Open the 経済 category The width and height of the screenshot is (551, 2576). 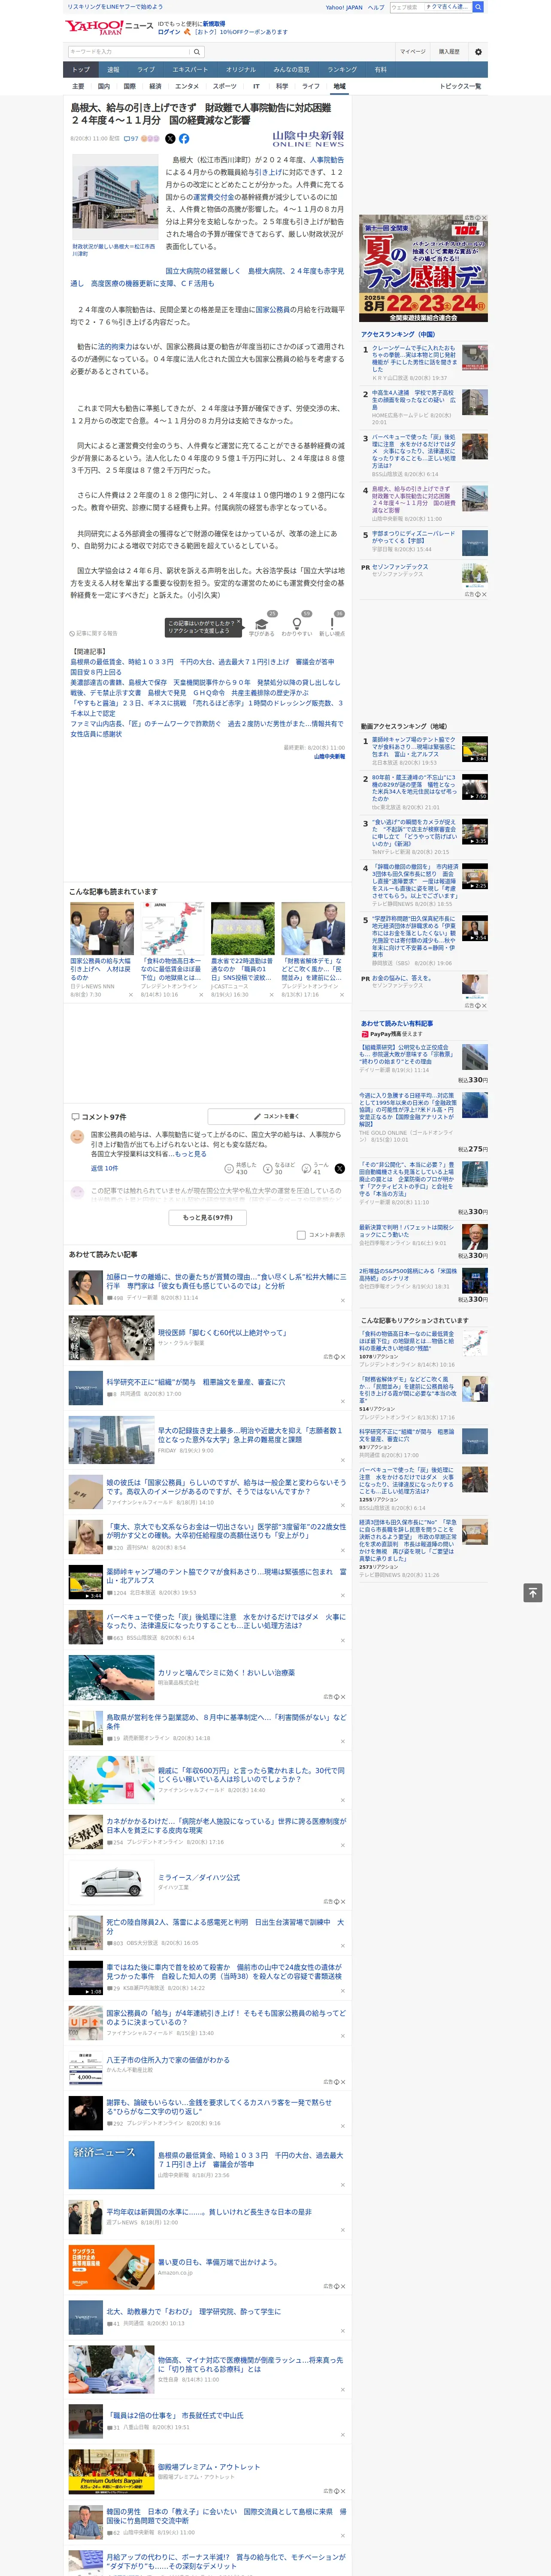155,86
